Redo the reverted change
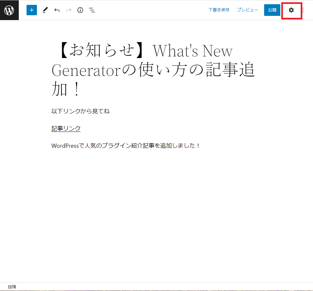The width and height of the screenshot is (313, 291). (69, 10)
